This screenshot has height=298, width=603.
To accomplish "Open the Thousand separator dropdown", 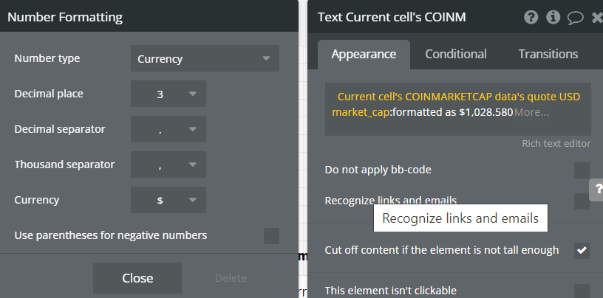I will point(168,164).
